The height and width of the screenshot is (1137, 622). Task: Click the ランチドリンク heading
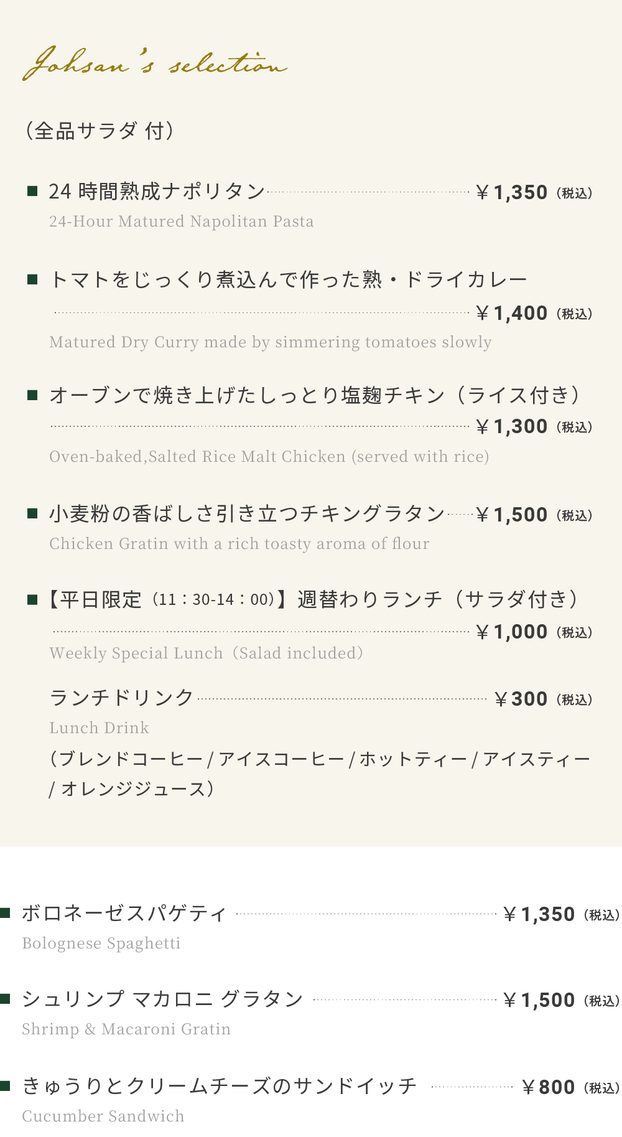pyautogui.click(x=121, y=698)
